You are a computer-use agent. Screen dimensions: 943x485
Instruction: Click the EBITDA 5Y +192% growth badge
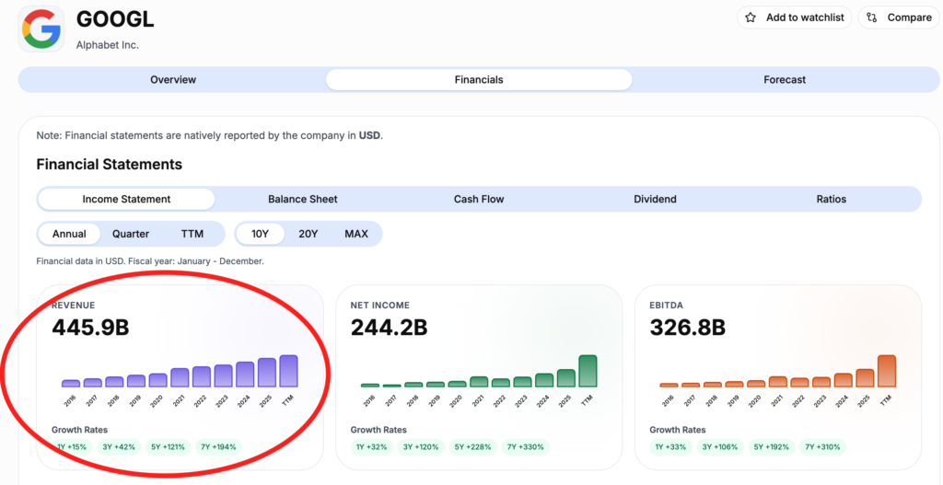[774, 446]
